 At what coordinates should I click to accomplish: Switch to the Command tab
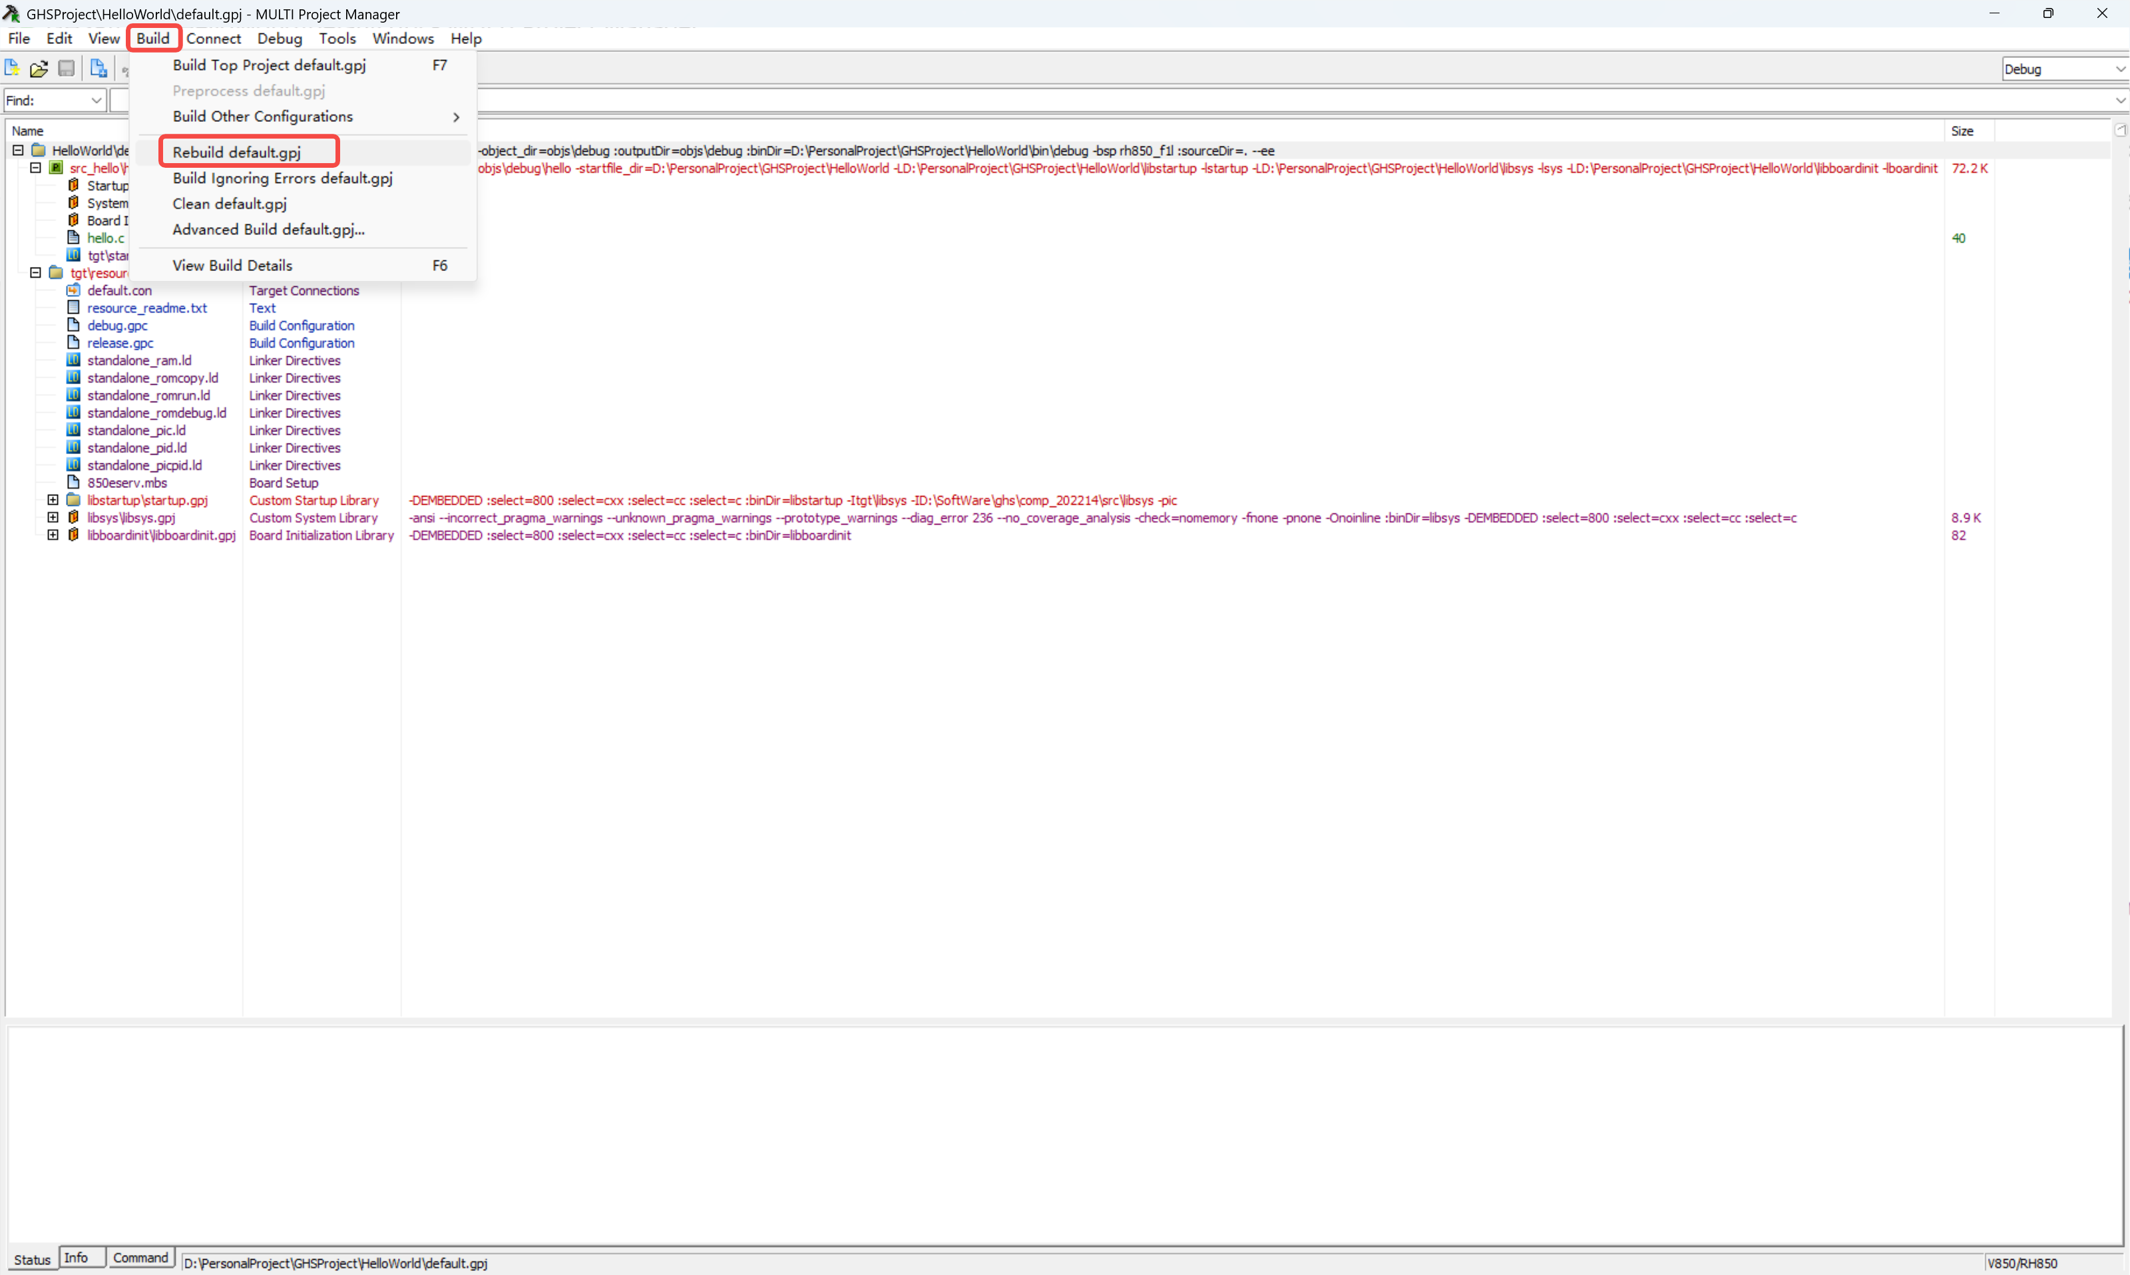click(x=140, y=1258)
